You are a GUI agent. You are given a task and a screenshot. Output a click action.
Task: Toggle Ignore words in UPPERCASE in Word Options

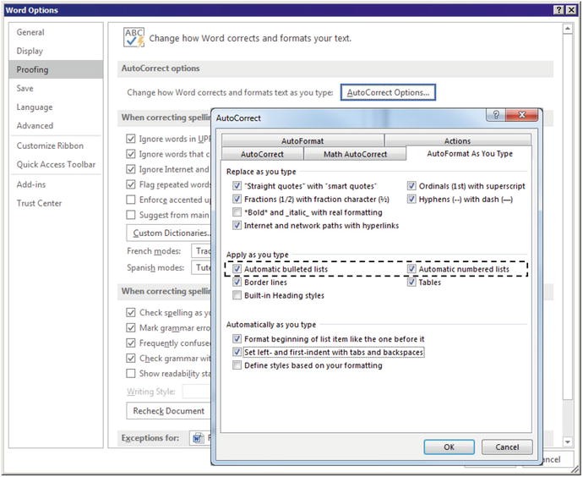pos(130,139)
